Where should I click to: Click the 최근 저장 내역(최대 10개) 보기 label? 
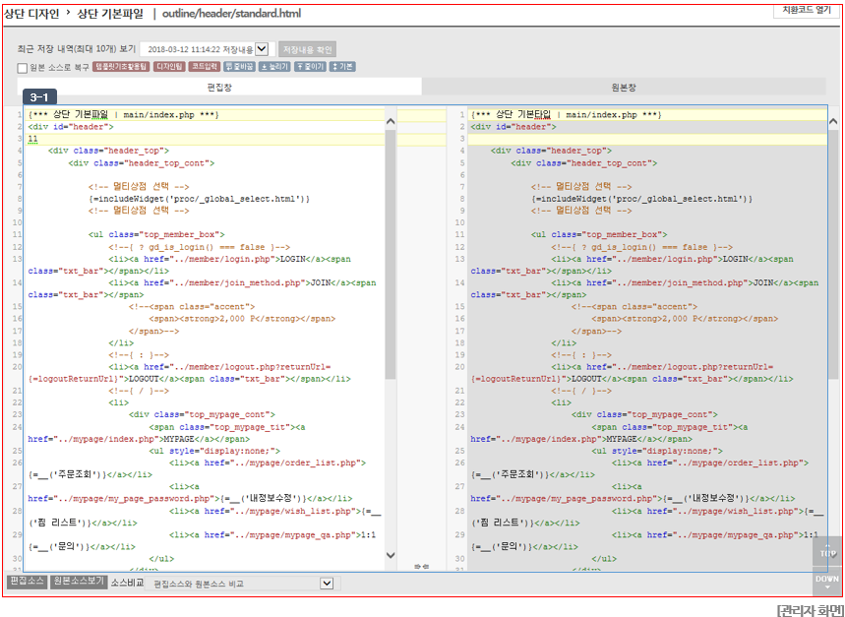[x=76, y=49]
